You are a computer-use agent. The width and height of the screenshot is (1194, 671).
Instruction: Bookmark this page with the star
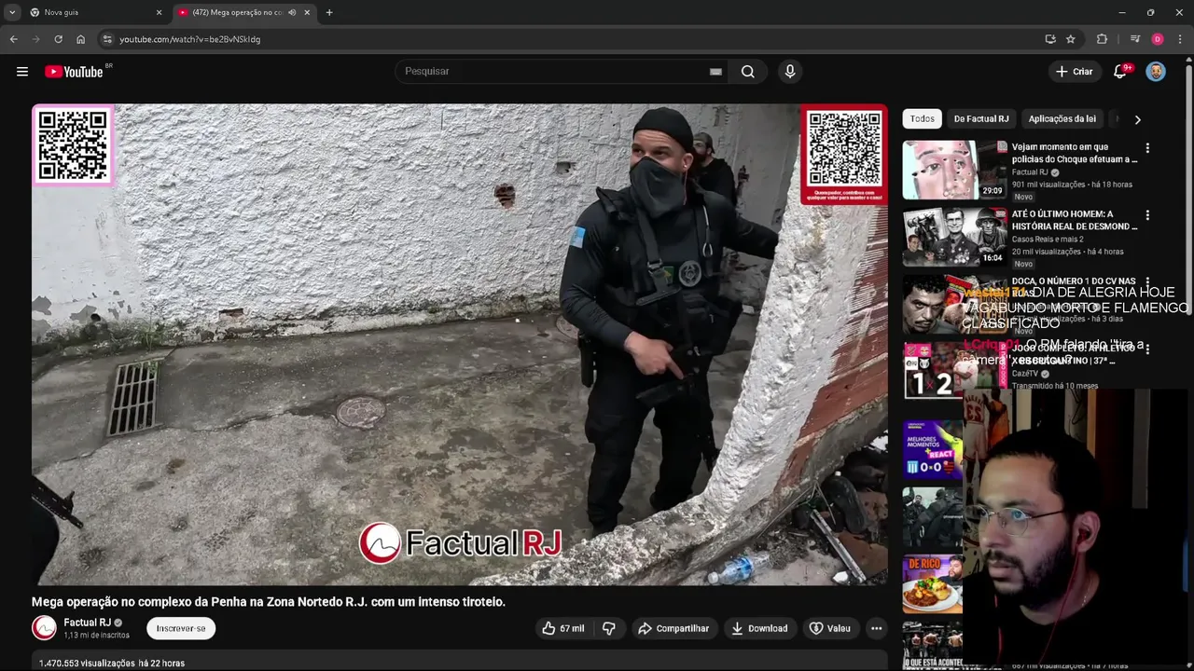click(x=1071, y=39)
